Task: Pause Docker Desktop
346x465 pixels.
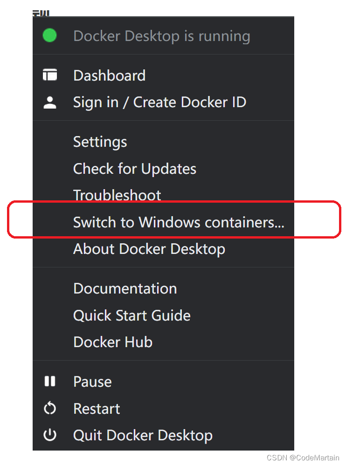Action: [92, 381]
